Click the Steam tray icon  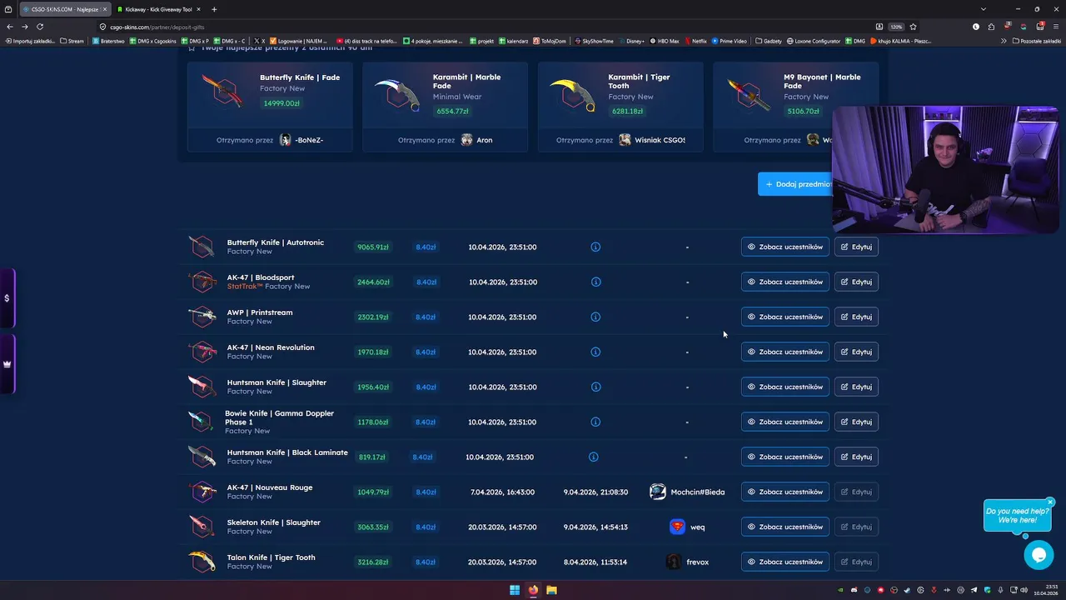coord(907,590)
